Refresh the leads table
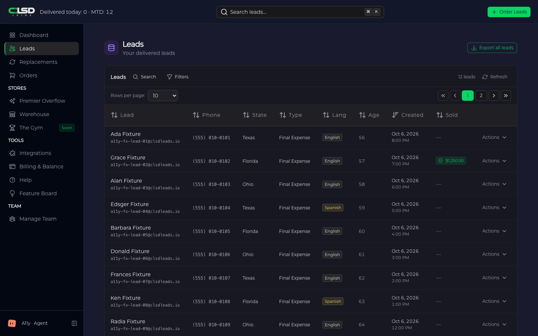The width and height of the screenshot is (538, 336). click(495, 77)
